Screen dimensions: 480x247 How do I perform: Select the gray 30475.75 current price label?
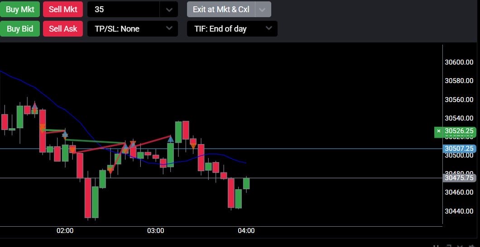click(459, 178)
